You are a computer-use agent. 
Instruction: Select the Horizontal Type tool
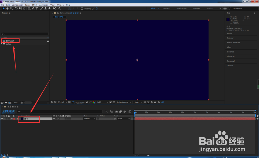(37, 9)
